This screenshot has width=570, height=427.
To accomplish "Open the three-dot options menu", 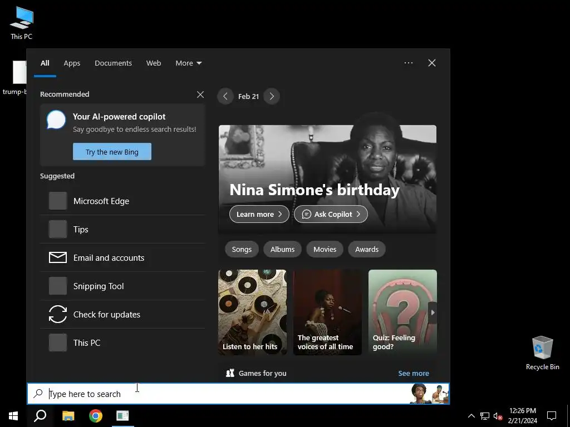I will pos(409,63).
